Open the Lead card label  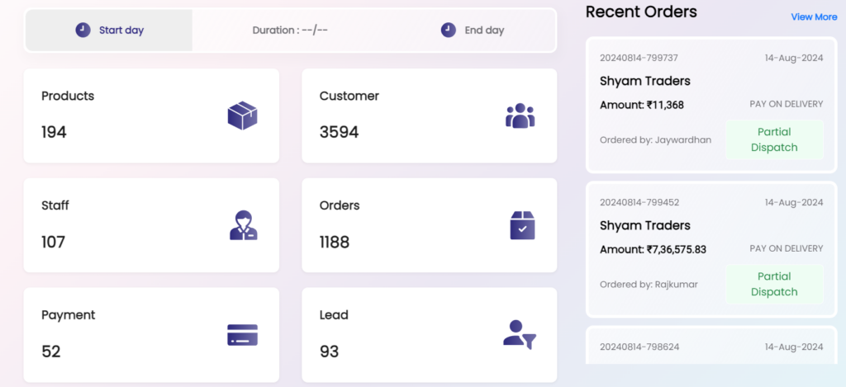(334, 314)
